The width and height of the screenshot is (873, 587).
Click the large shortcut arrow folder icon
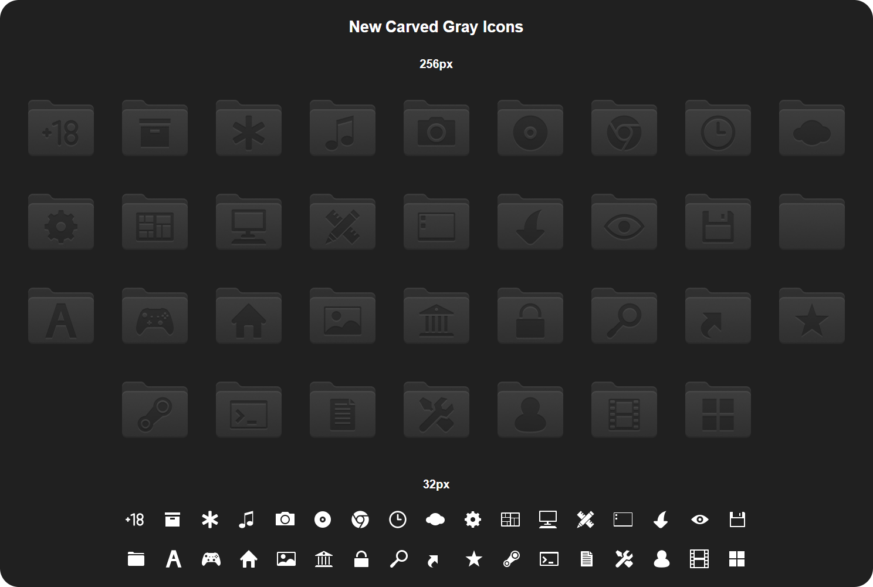click(718, 315)
